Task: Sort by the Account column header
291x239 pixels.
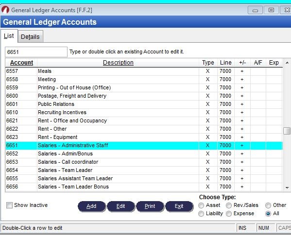Action: point(21,63)
